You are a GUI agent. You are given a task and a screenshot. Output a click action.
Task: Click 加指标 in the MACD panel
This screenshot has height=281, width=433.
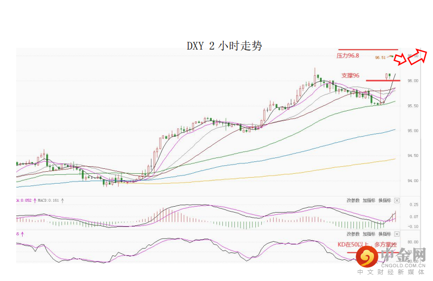(x=369, y=201)
